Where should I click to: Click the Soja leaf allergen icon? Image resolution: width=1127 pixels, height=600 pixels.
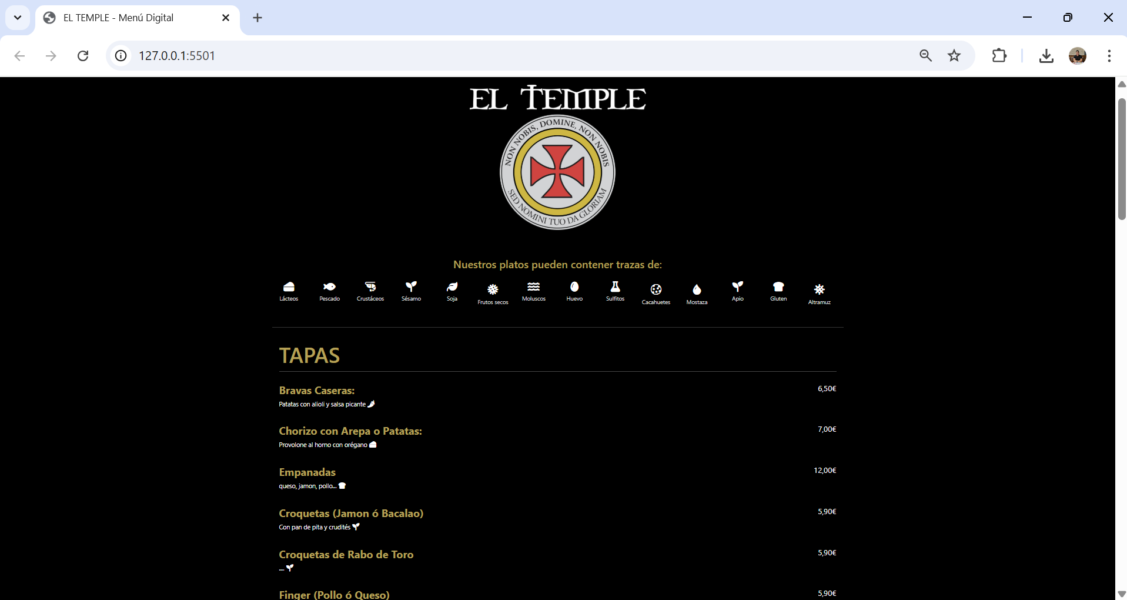(452, 286)
